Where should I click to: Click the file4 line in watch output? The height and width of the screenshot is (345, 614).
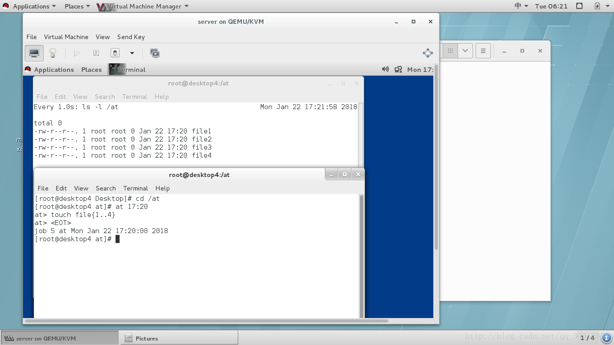click(123, 155)
